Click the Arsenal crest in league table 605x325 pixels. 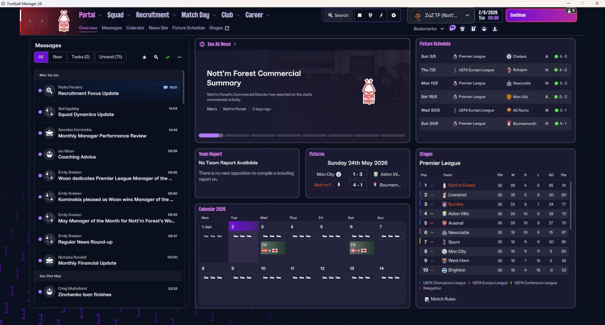point(444,223)
